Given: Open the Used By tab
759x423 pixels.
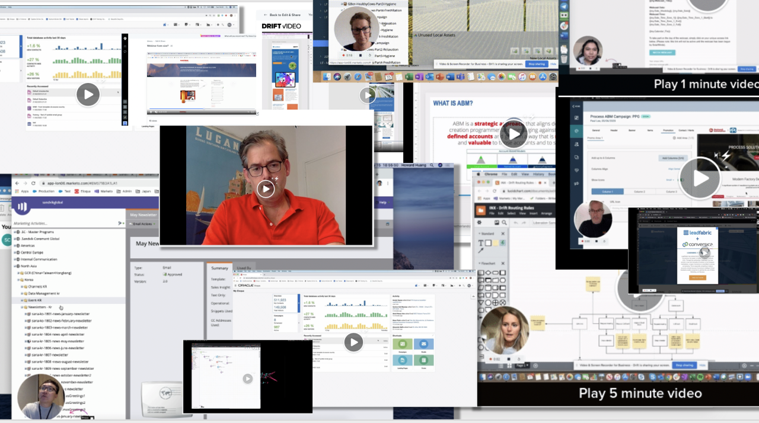Looking at the screenshot, I should [244, 268].
